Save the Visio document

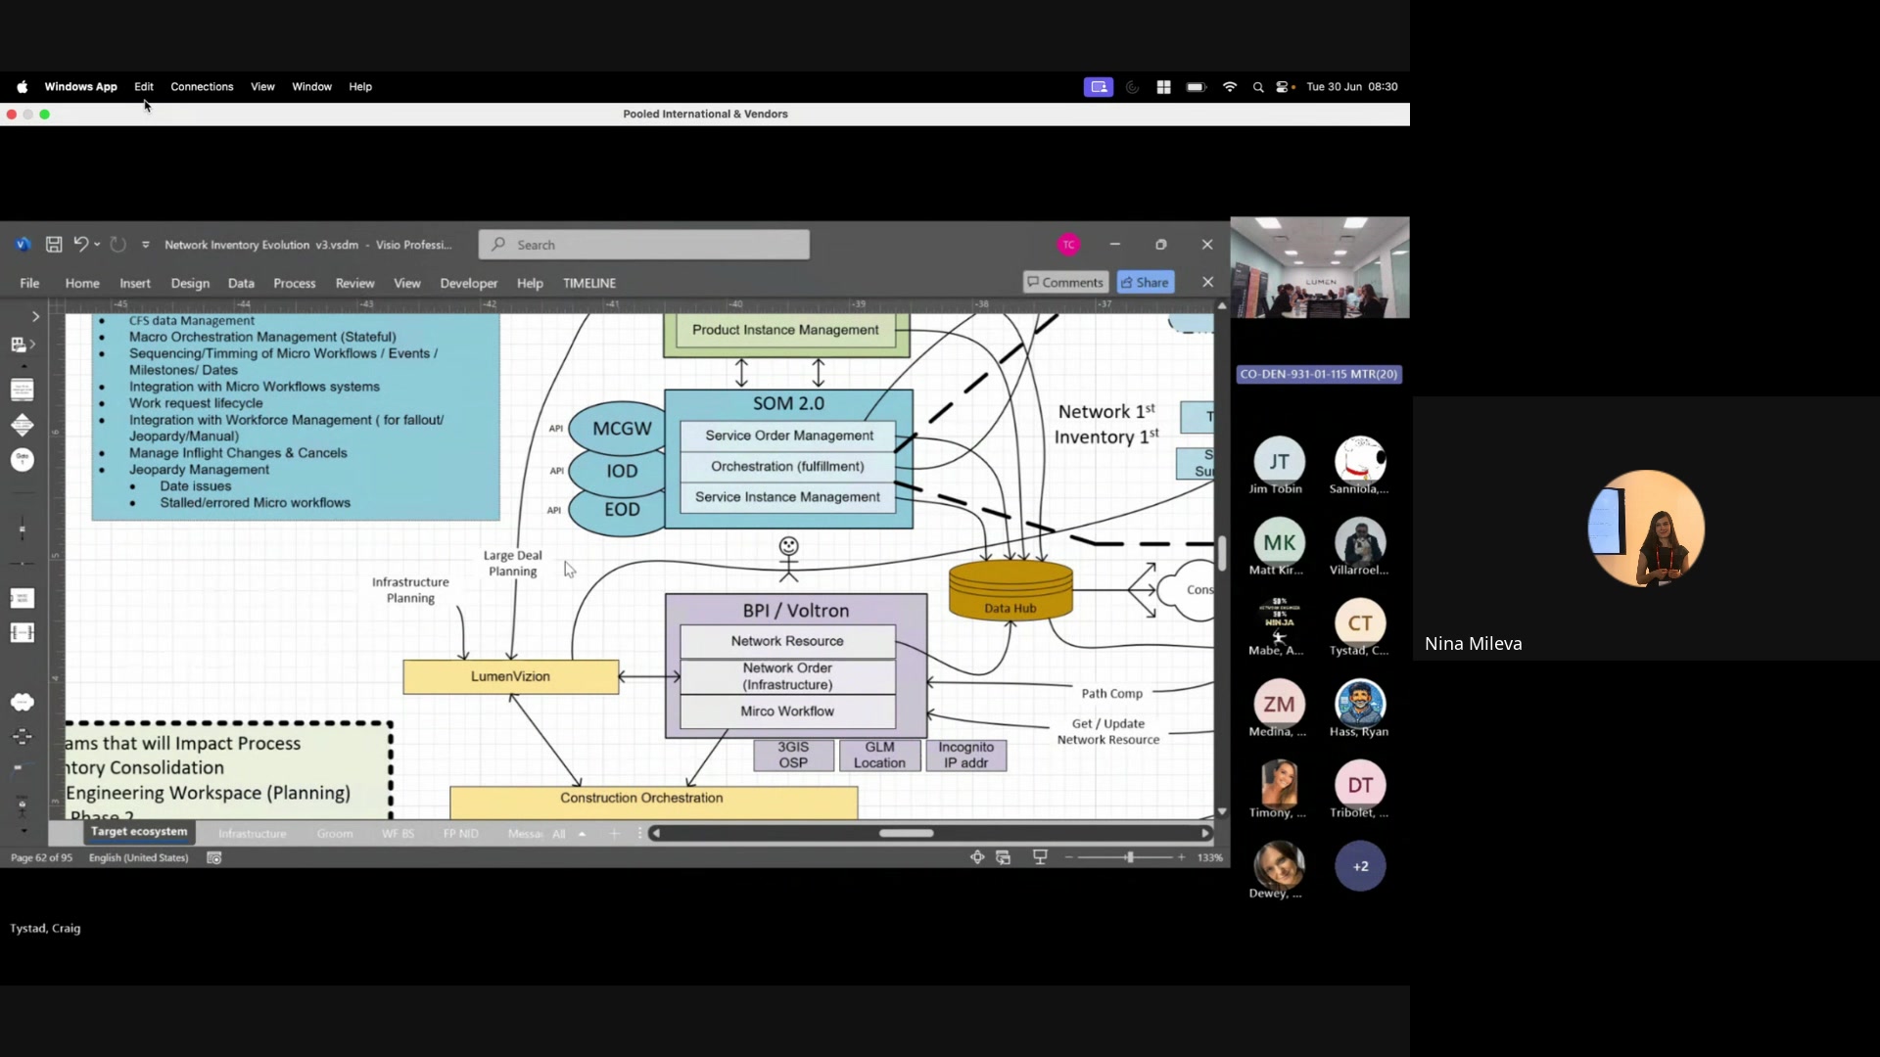pos(54,245)
